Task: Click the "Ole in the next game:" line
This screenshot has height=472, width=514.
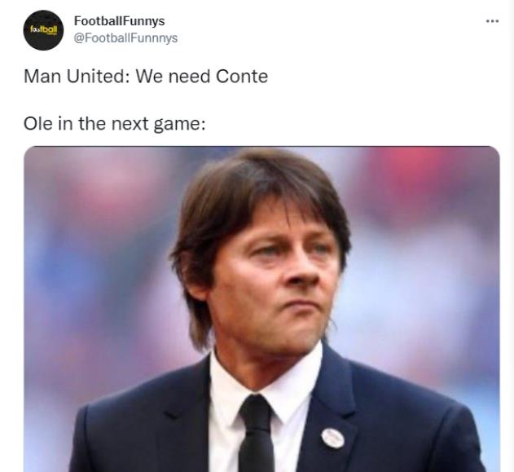Action: (114, 124)
